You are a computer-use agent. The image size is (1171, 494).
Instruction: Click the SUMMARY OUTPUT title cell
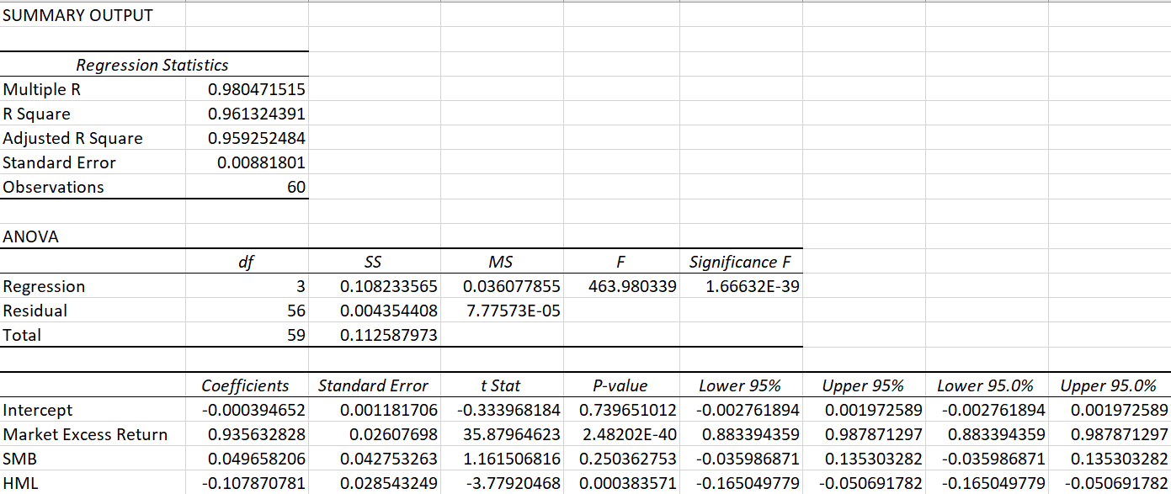tap(78, 15)
